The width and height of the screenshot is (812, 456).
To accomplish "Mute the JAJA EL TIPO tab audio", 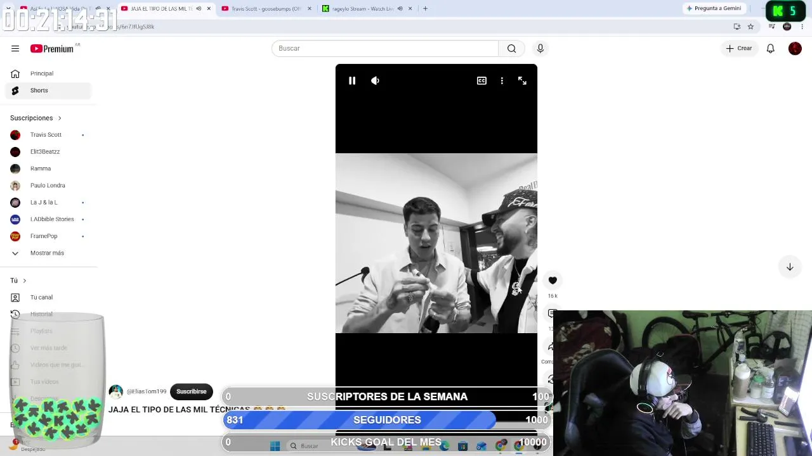I will (x=199, y=9).
